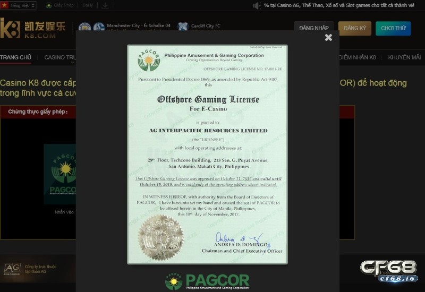Click the Schalke 04 club badge
The height and width of the screenshot is (292, 425).
coord(99,27)
